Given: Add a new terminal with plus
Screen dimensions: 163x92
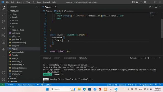Looking at the screenshot, I should (139, 58).
